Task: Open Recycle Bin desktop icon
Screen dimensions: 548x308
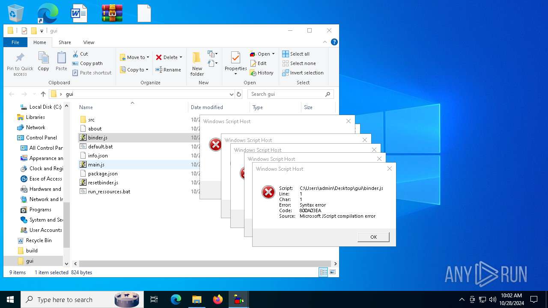Action: tap(16, 12)
